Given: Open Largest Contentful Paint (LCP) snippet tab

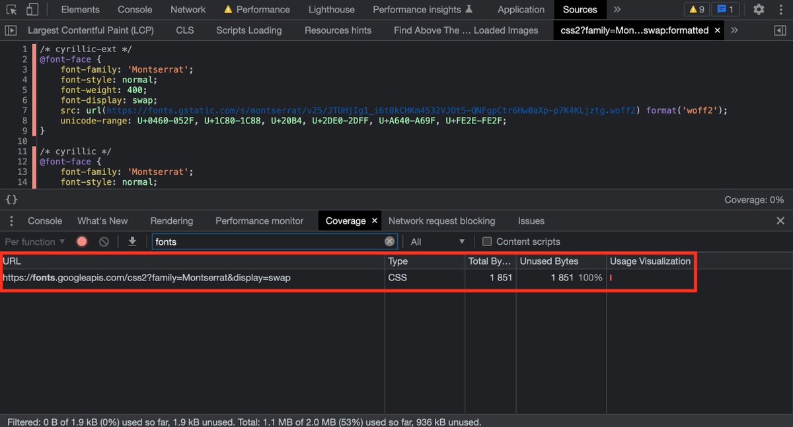Looking at the screenshot, I should tap(89, 30).
